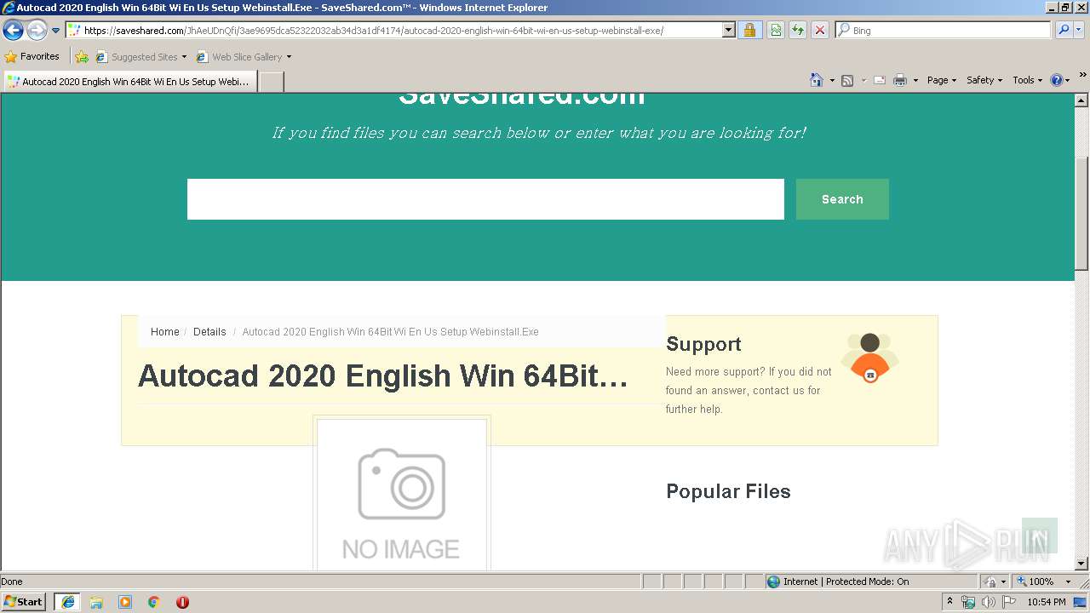
Task: Click the vertical scrollbar down arrow
Action: click(x=1081, y=563)
